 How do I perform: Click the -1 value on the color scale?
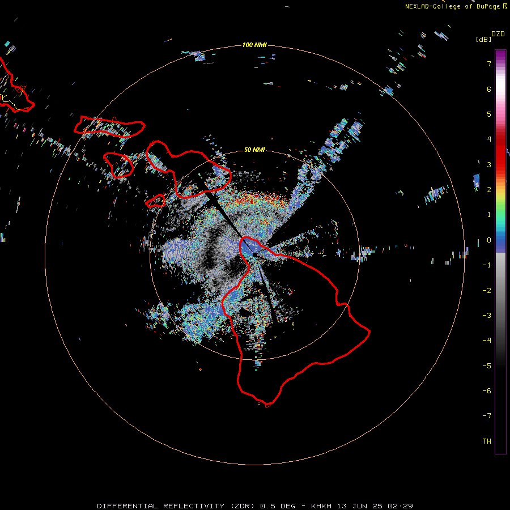point(487,265)
